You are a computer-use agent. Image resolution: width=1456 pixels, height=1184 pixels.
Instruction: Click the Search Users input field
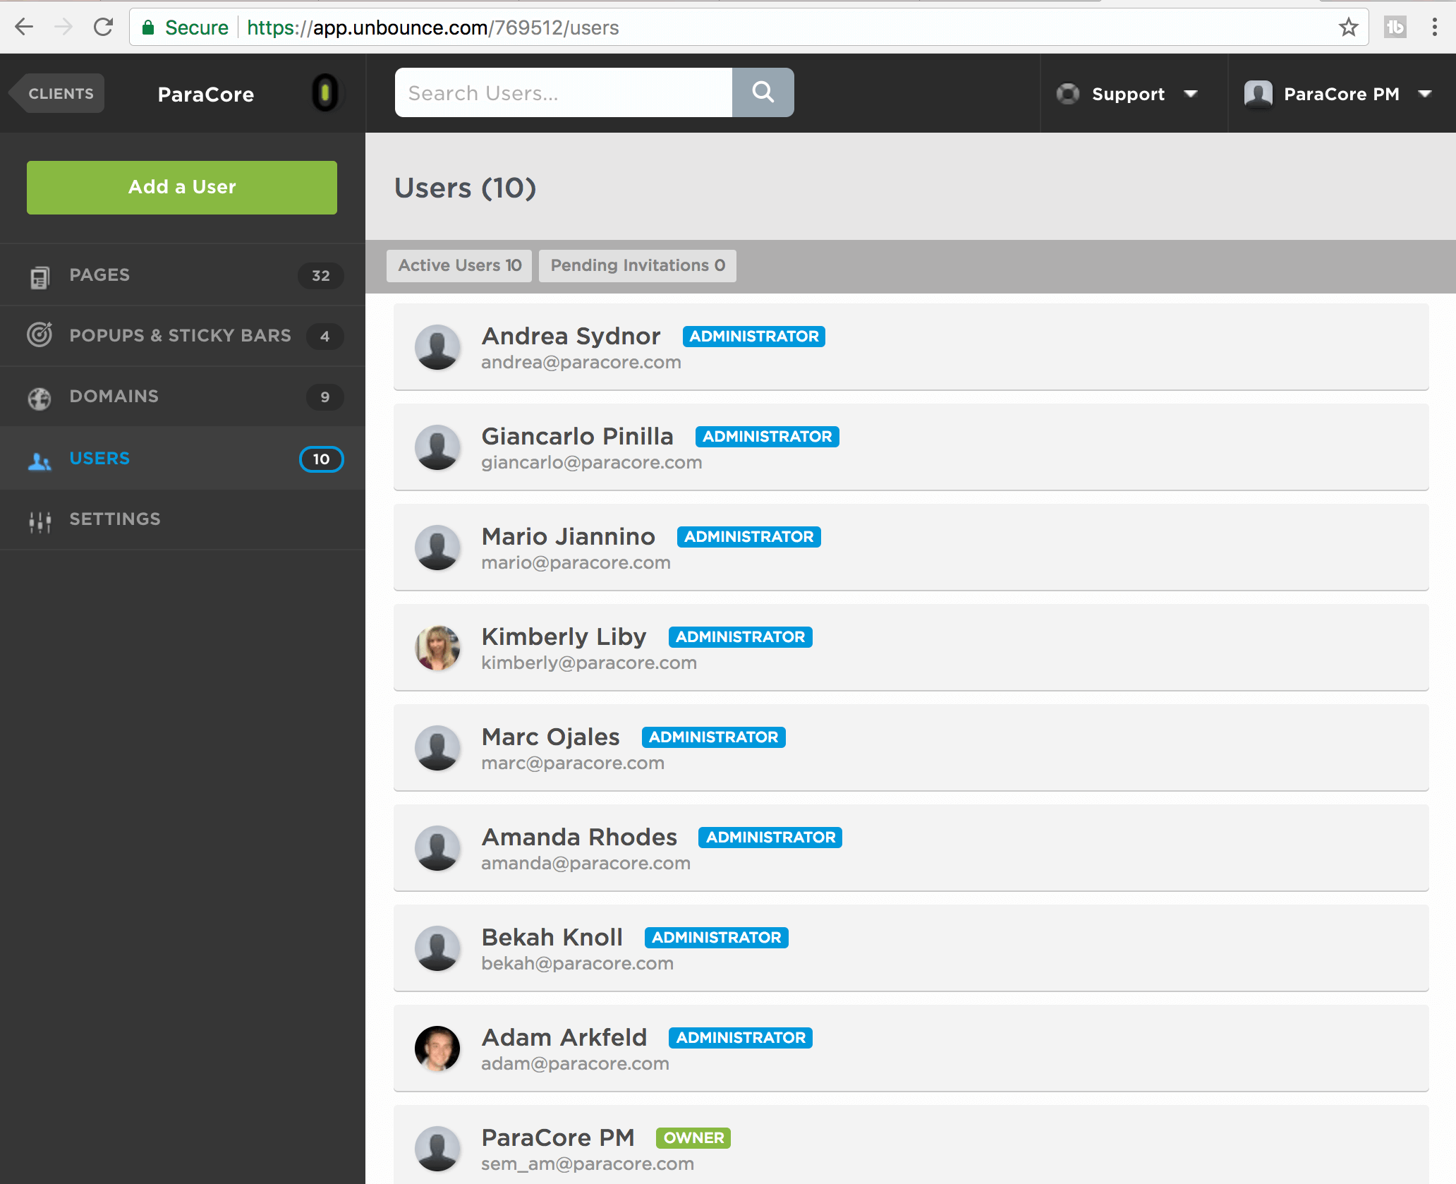click(564, 92)
